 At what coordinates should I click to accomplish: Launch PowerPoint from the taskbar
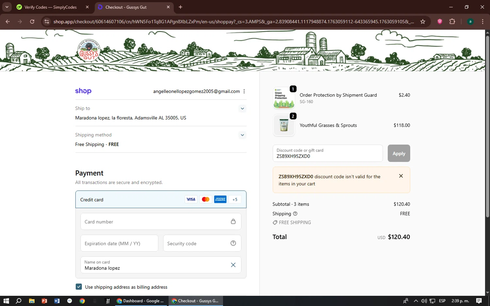pyautogui.click(x=44, y=301)
